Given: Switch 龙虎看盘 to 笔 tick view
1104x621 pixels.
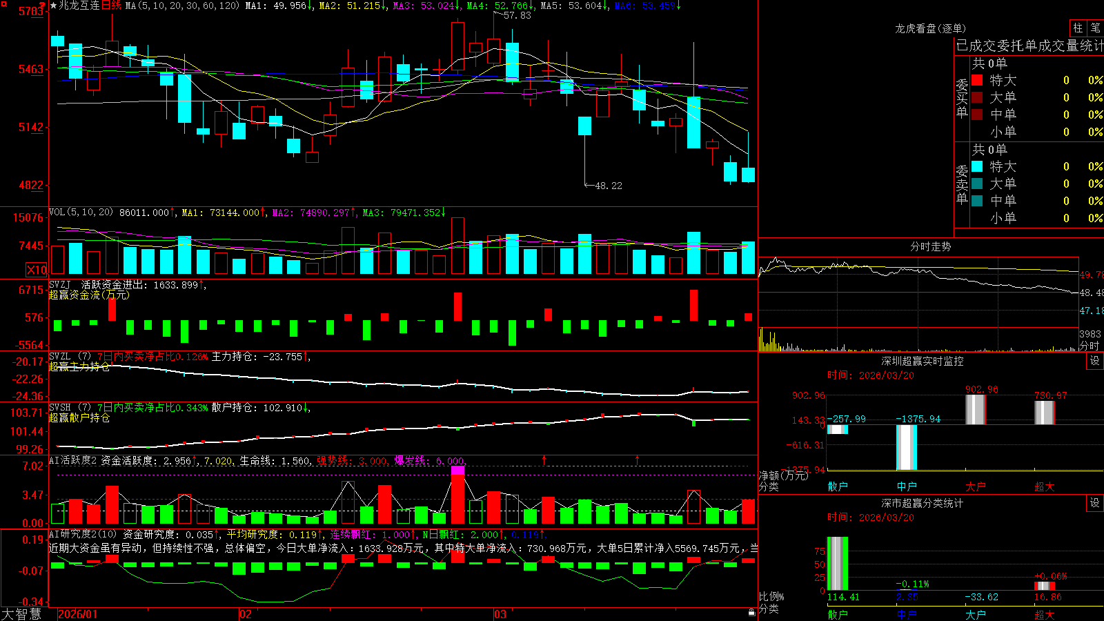Looking at the screenshot, I should (x=1096, y=28).
